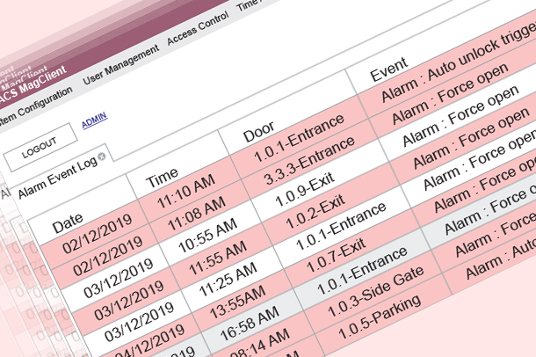This screenshot has height=357, width=536.
Task: Select the 16:58 AM time cell
Action: point(250,324)
